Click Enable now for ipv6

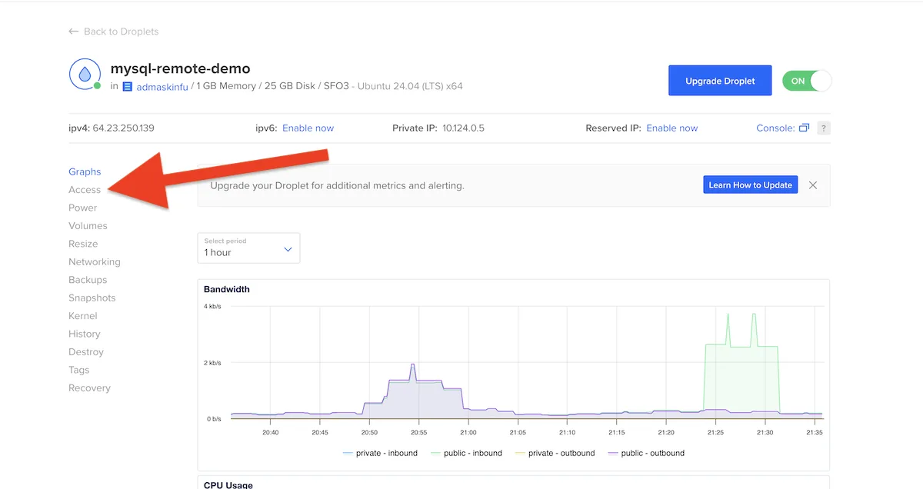pos(308,128)
